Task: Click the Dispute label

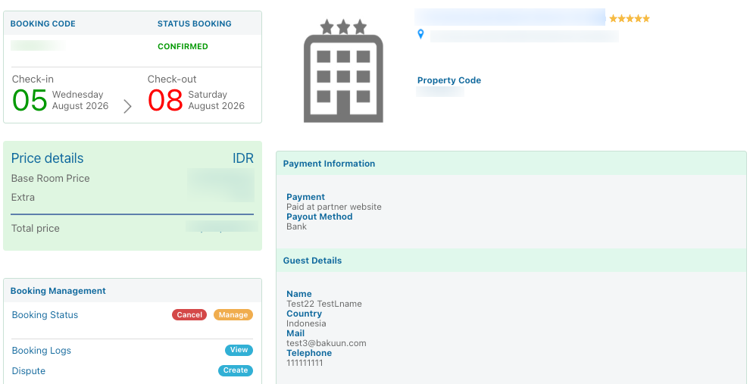Action: click(x=29, y=371)
